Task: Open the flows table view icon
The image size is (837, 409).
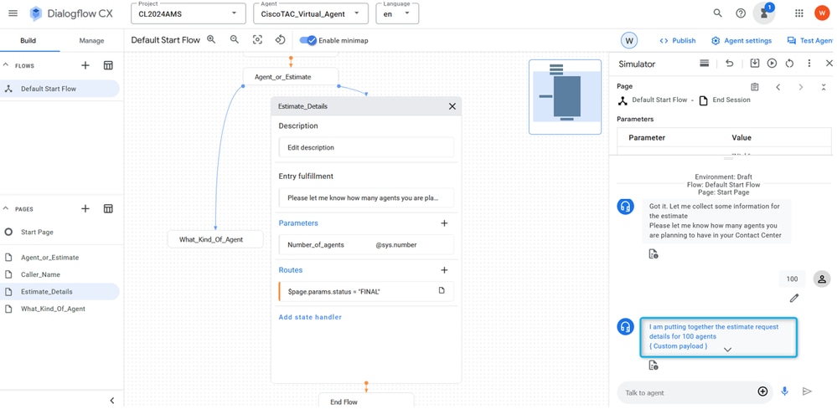Action: pyautogui.click(x=108, y=65)
